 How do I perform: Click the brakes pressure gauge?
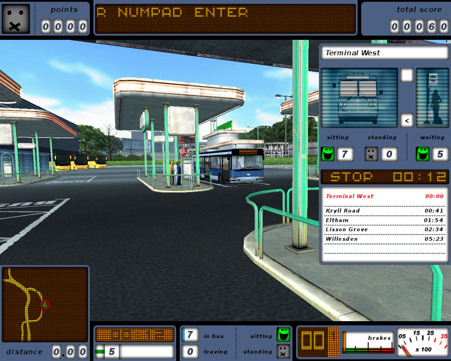coord(368,342)
